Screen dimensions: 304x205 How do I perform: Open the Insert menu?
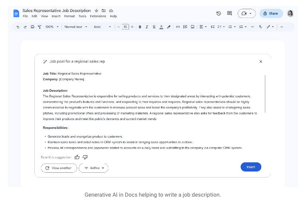tap(56, 16)
